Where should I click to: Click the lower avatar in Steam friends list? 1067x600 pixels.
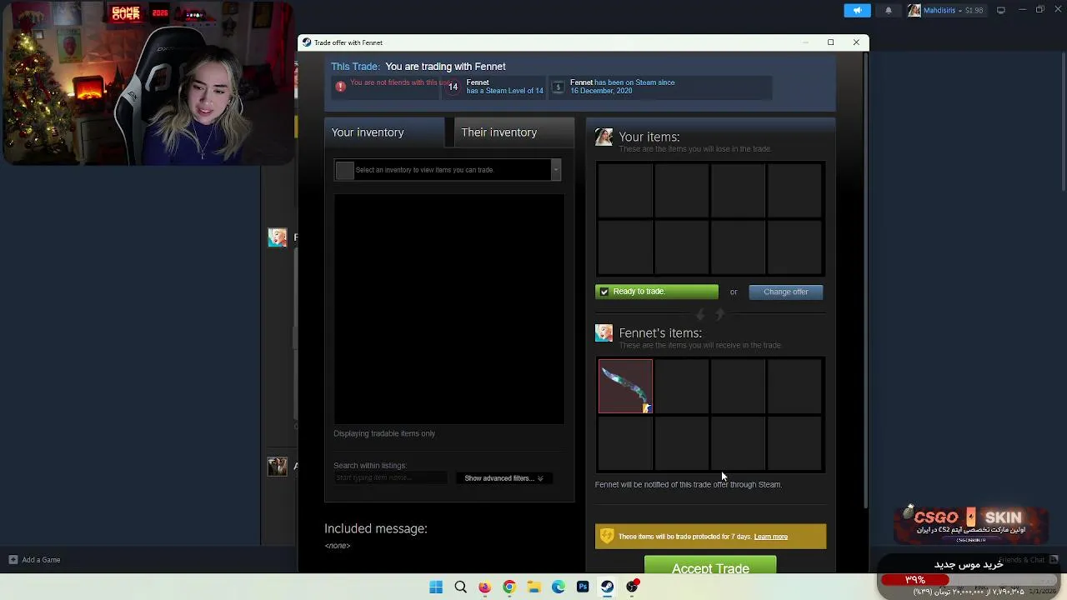click(x=278, y=466)
